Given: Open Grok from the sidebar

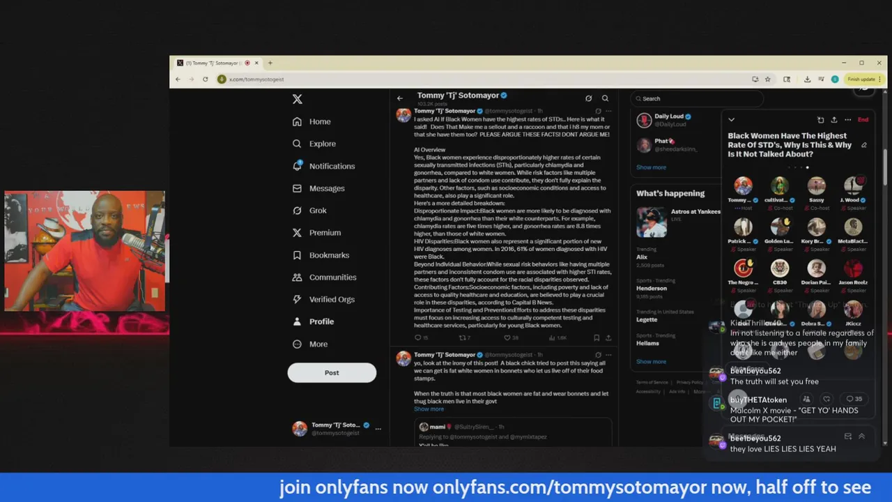Looking at the screenshot, I should click(x=309, y=211).
